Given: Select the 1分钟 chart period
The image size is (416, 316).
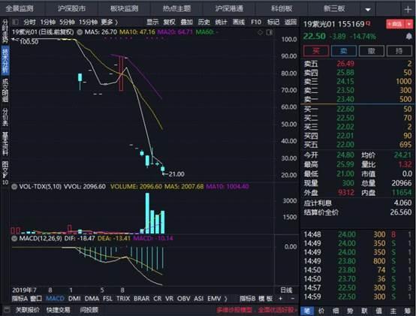Looking at the screenshot, I should tap(48, 22).
